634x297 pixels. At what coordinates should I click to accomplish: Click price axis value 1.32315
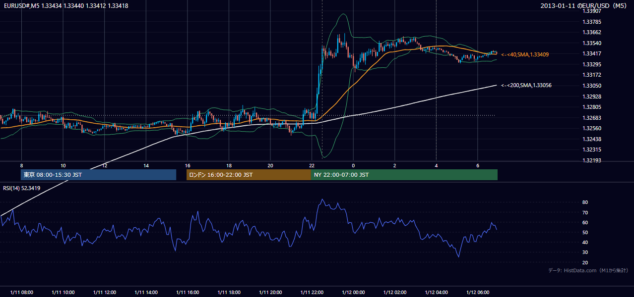(592, 149)
